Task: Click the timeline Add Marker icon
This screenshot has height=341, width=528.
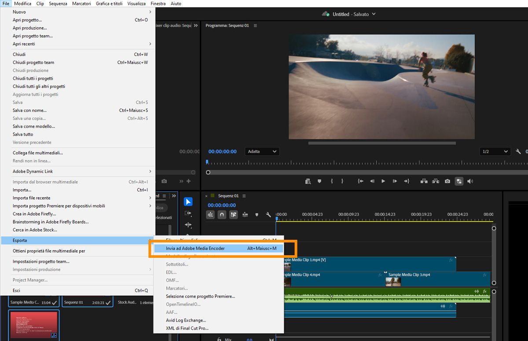Action: tap(257, 215)
